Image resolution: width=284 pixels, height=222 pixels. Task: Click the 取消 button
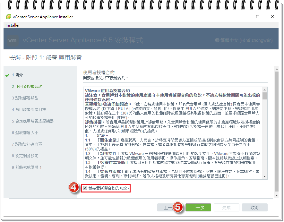pos(254,207)
